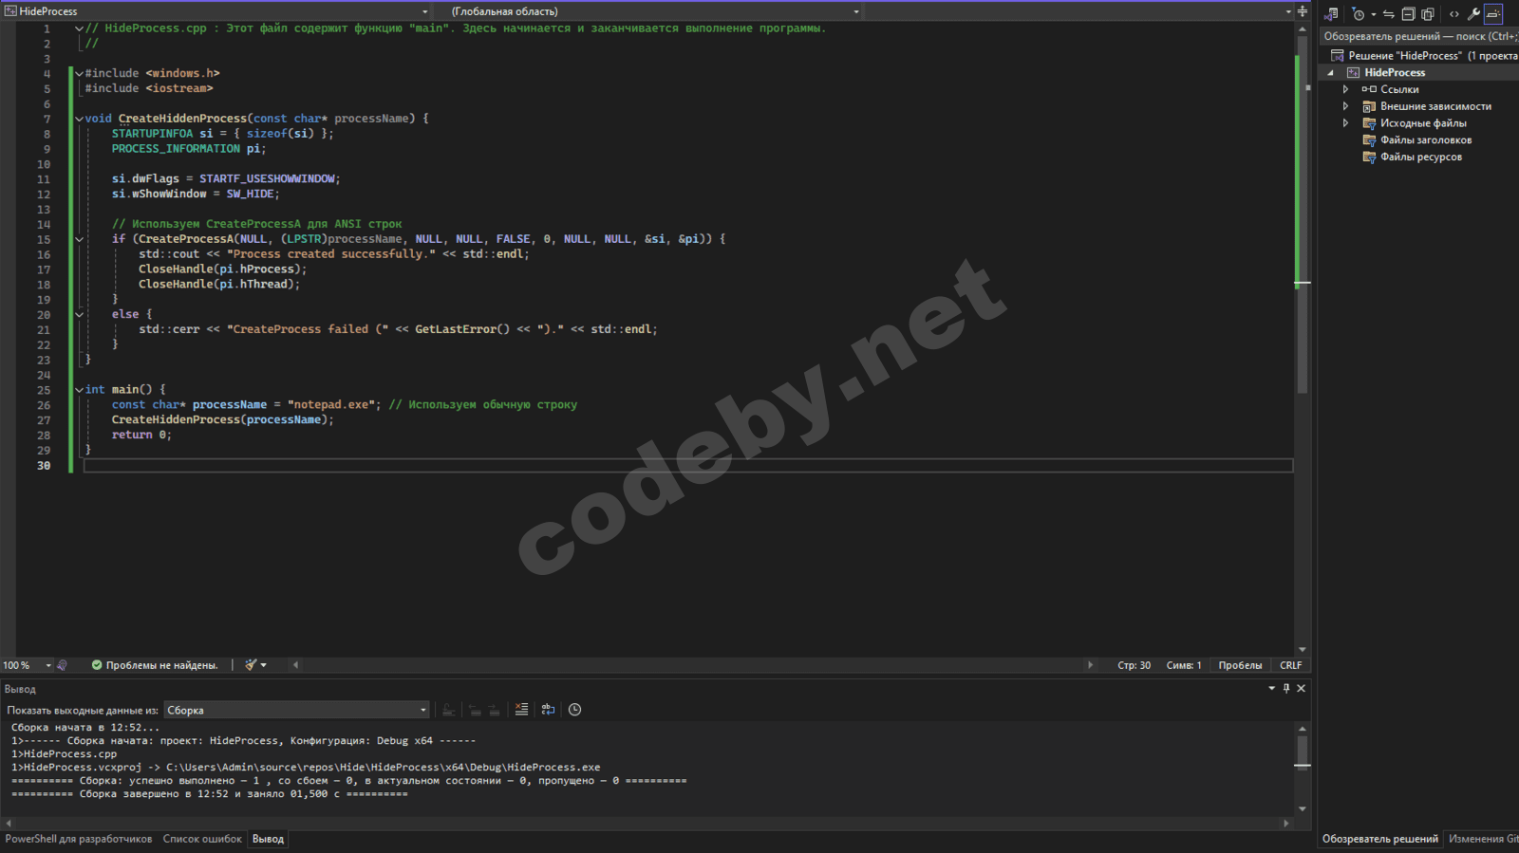1519x853 pixels.
Task: Open the 100 % zoom level dropdown
Action: pyautogui.click(x=48, y=666)
